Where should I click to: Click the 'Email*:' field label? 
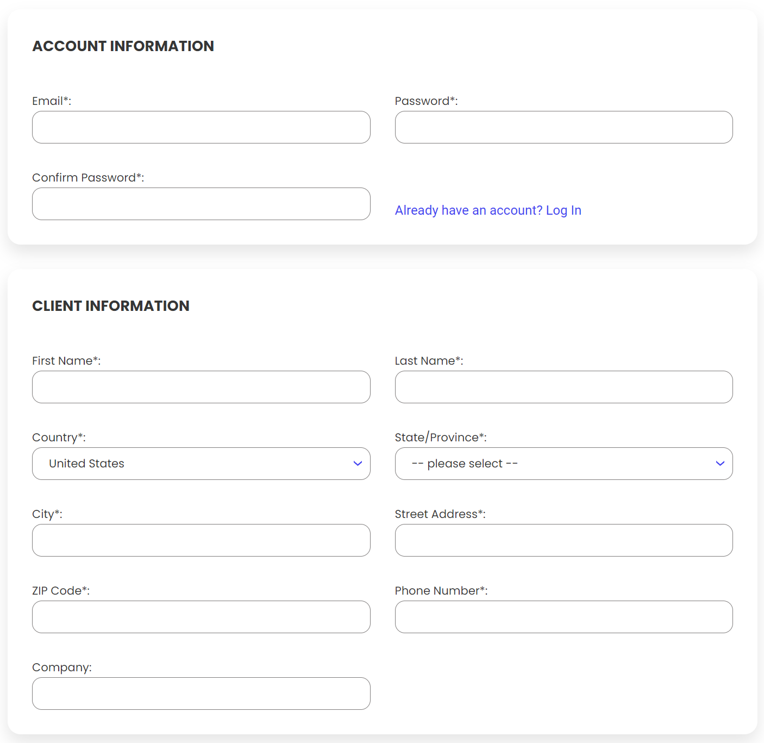pos(52,101)
